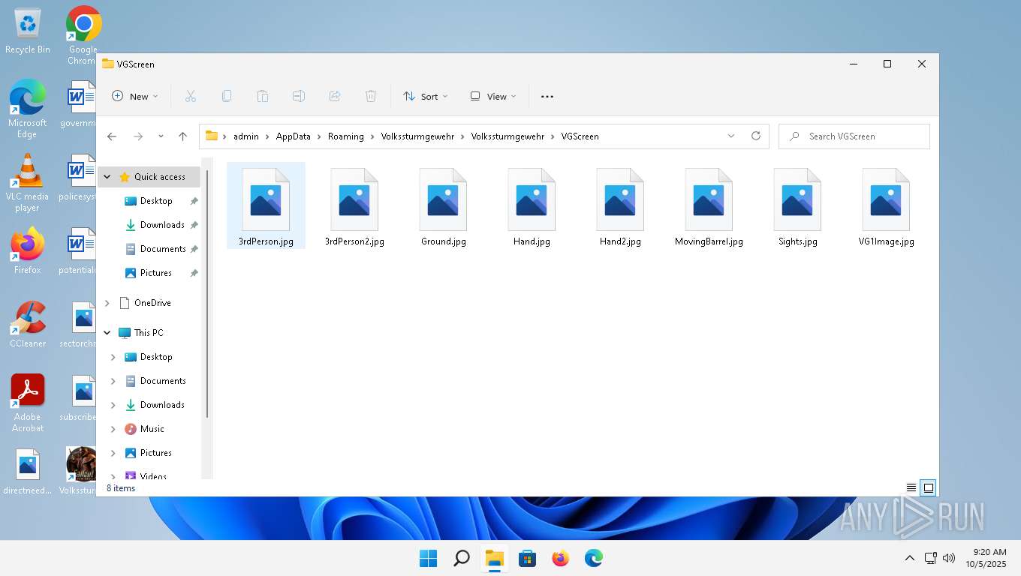Screen dimensions: 1021x576
Task: Expand Music under This PC
Action: [x=113, y=429]
